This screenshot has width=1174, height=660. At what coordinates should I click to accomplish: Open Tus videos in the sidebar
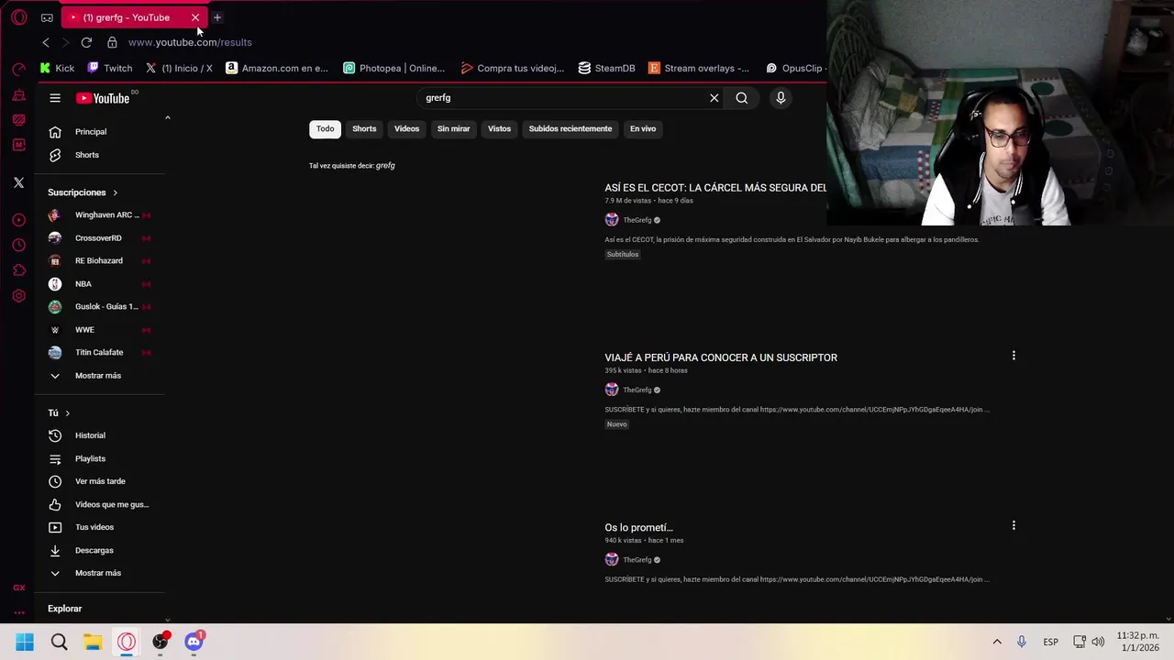[99, 527]
